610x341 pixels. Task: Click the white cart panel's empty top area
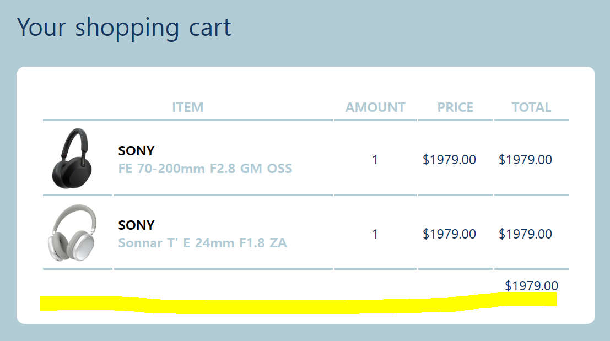tap(306, 83)
